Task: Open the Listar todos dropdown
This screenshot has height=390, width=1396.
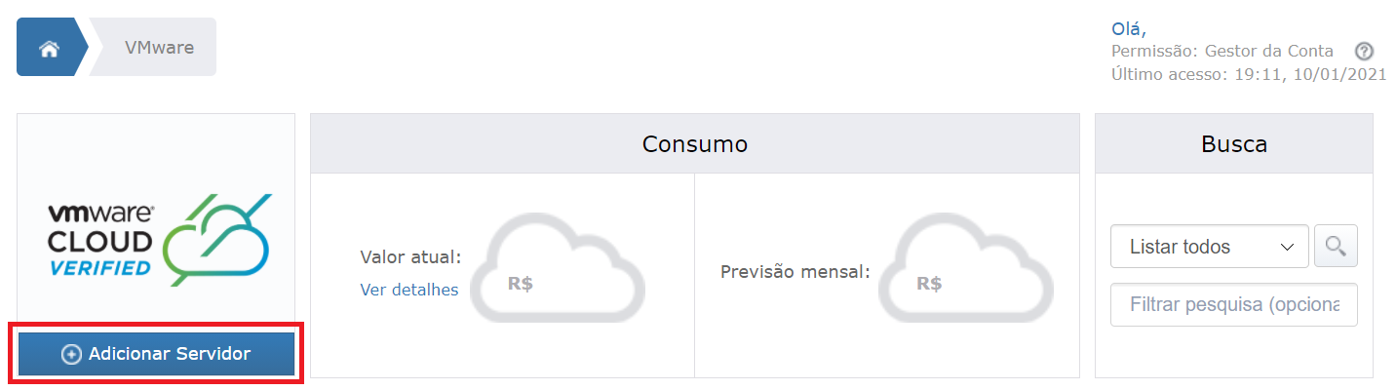Action: tap(1210, 247)
